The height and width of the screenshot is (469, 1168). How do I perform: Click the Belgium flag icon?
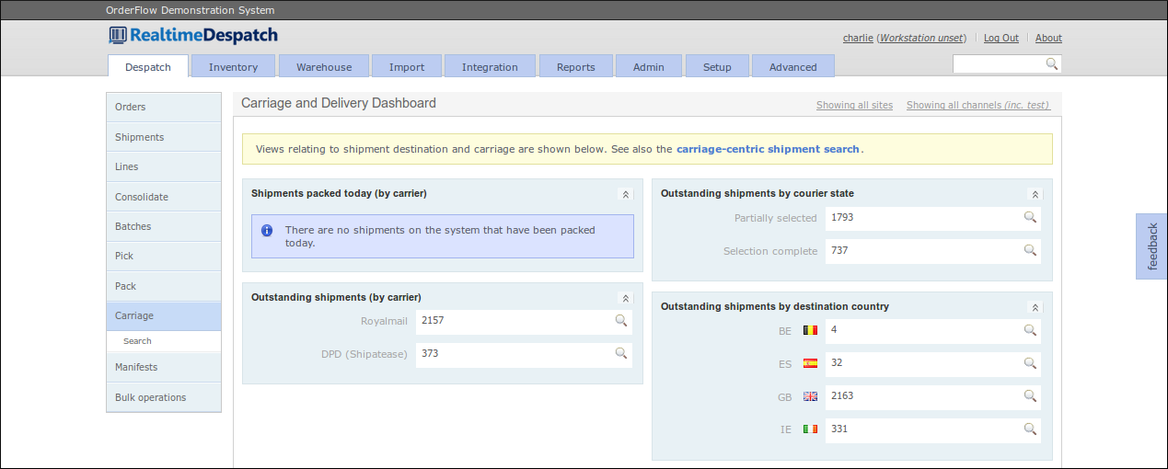(x=810, y=330)
